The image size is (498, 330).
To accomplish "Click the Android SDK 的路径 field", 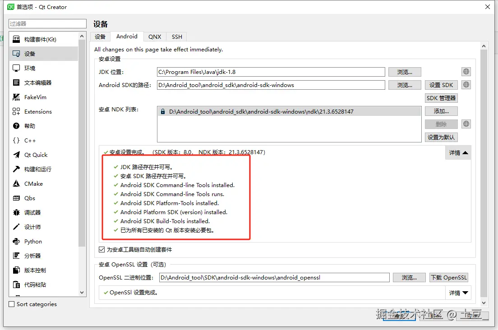I will point(271,85).
